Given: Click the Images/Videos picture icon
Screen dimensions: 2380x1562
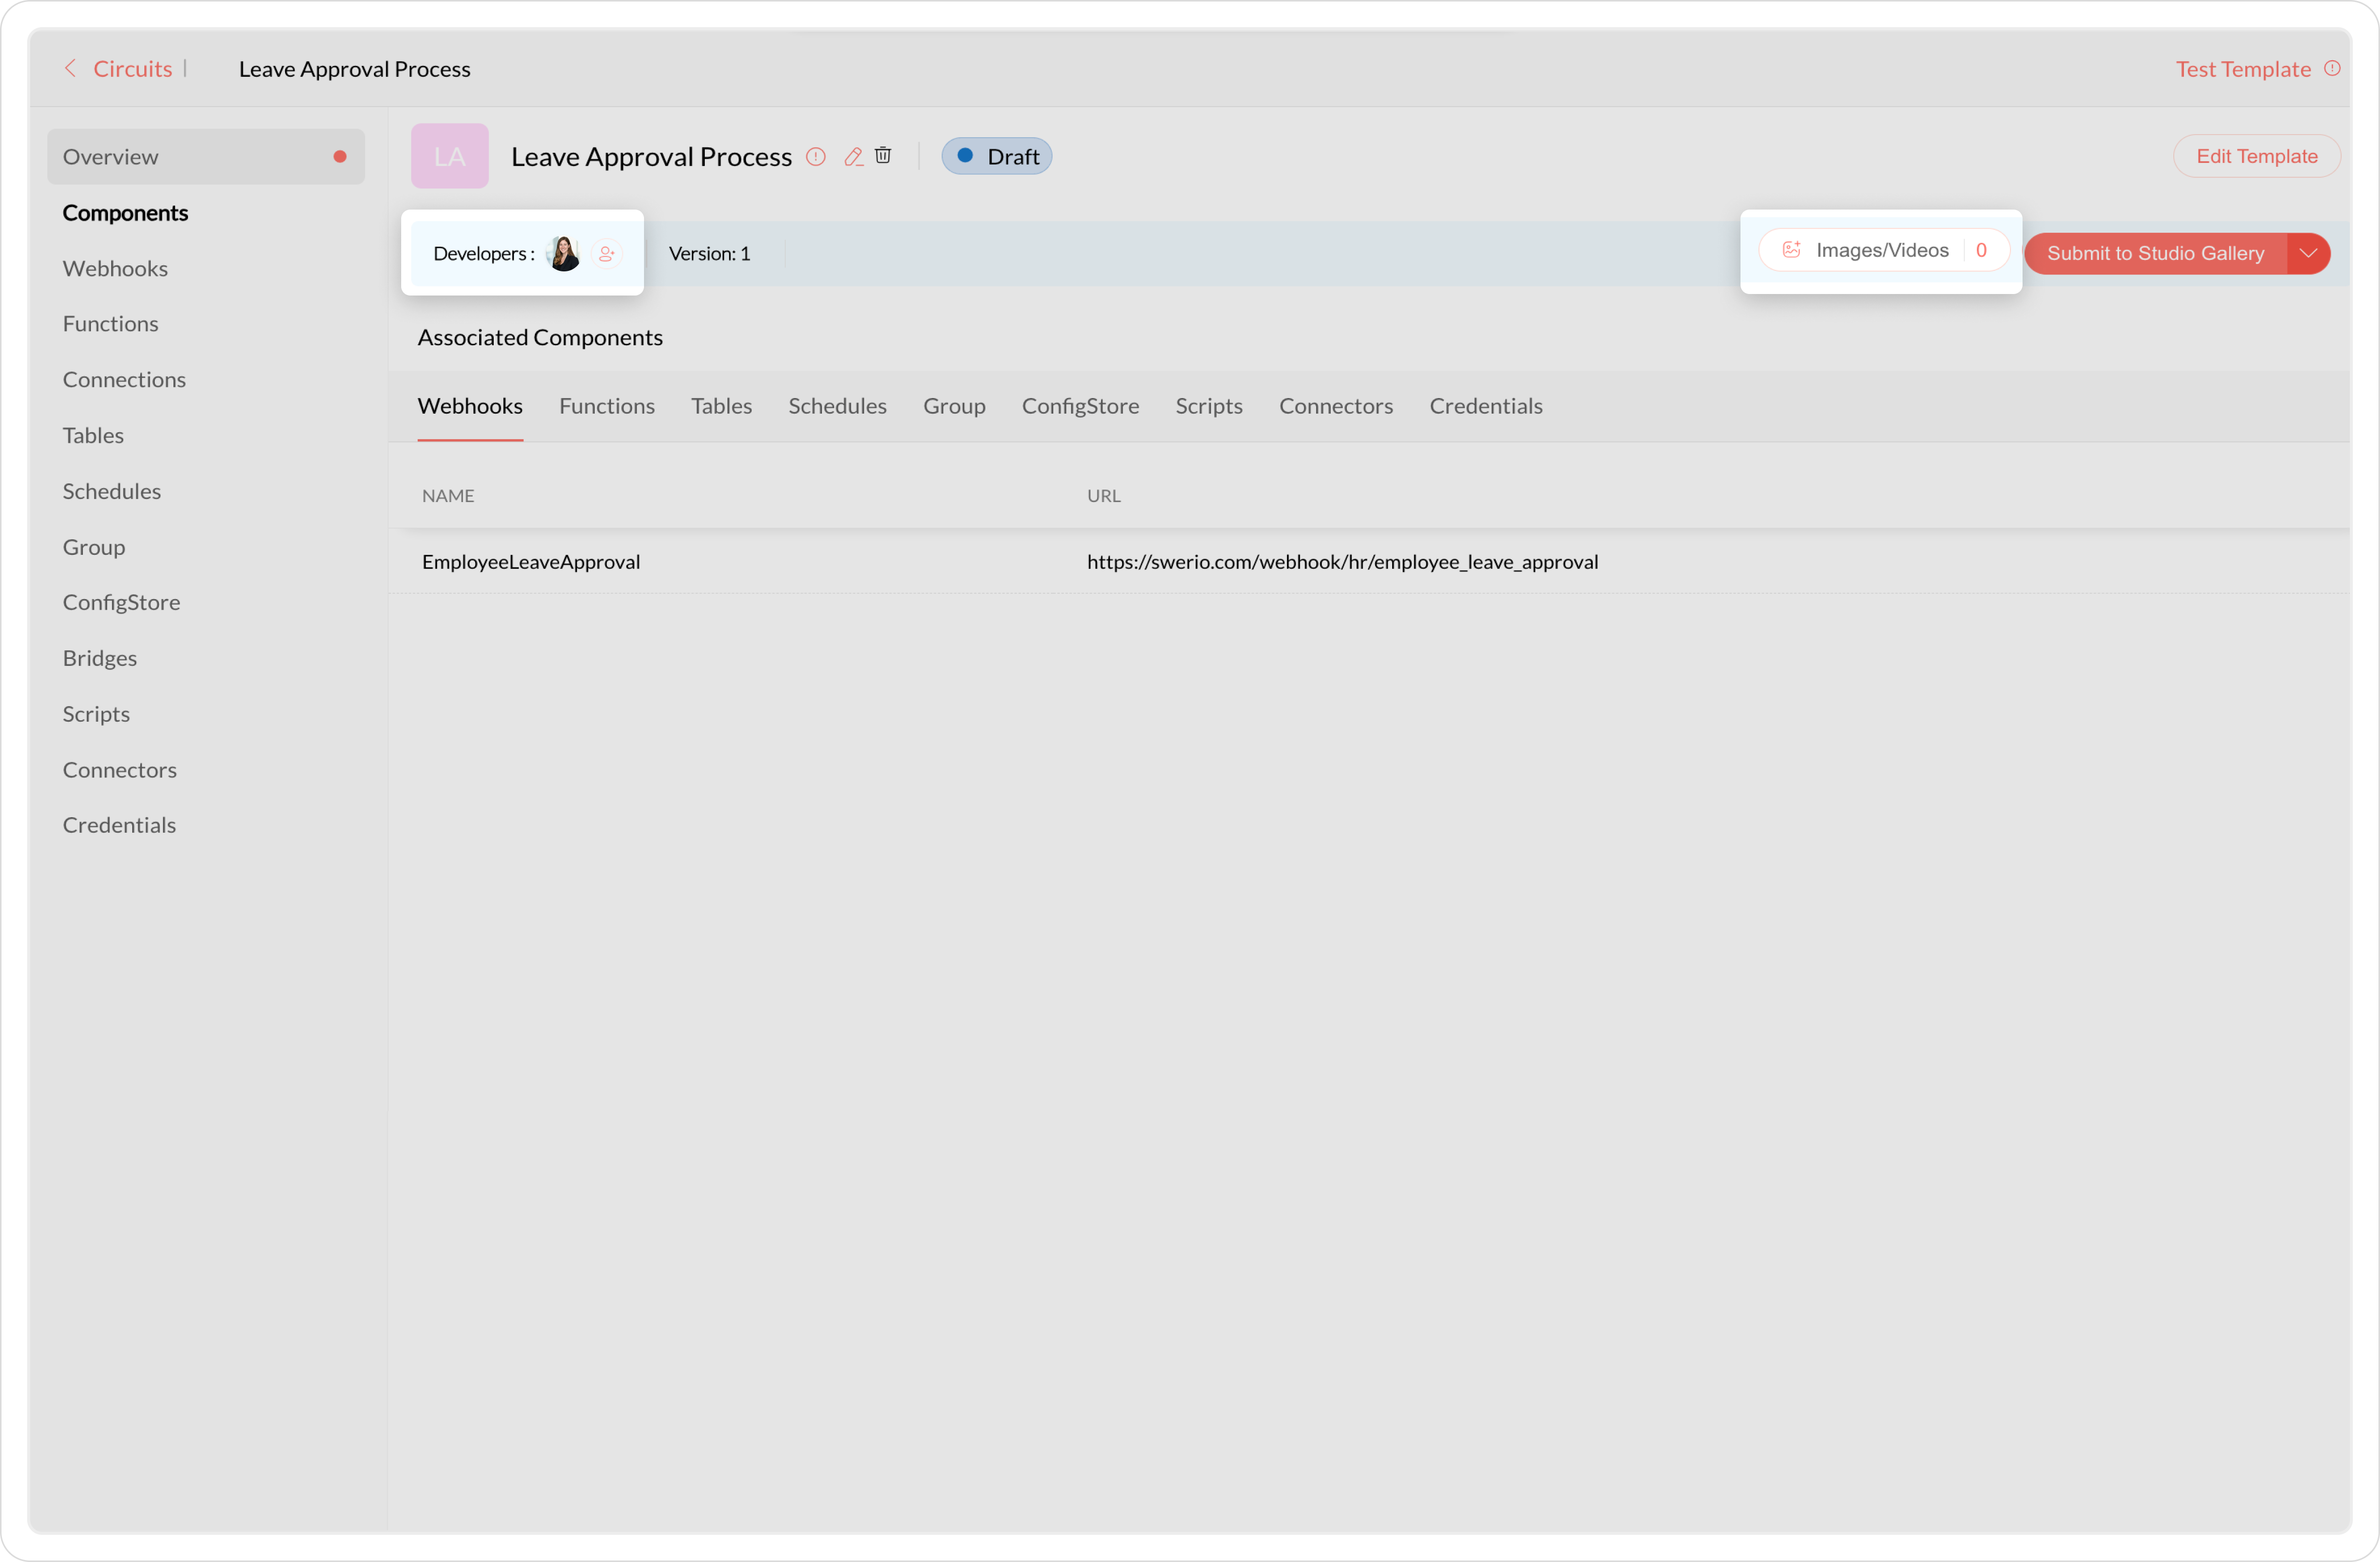Looking at the screenshot, I should [x=1791, y=250].
